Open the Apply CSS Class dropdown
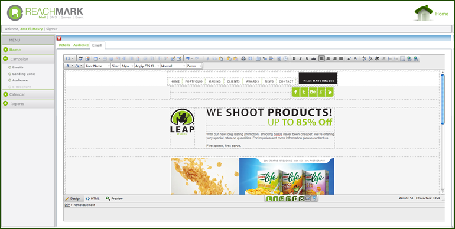 (x=147, y=66)
